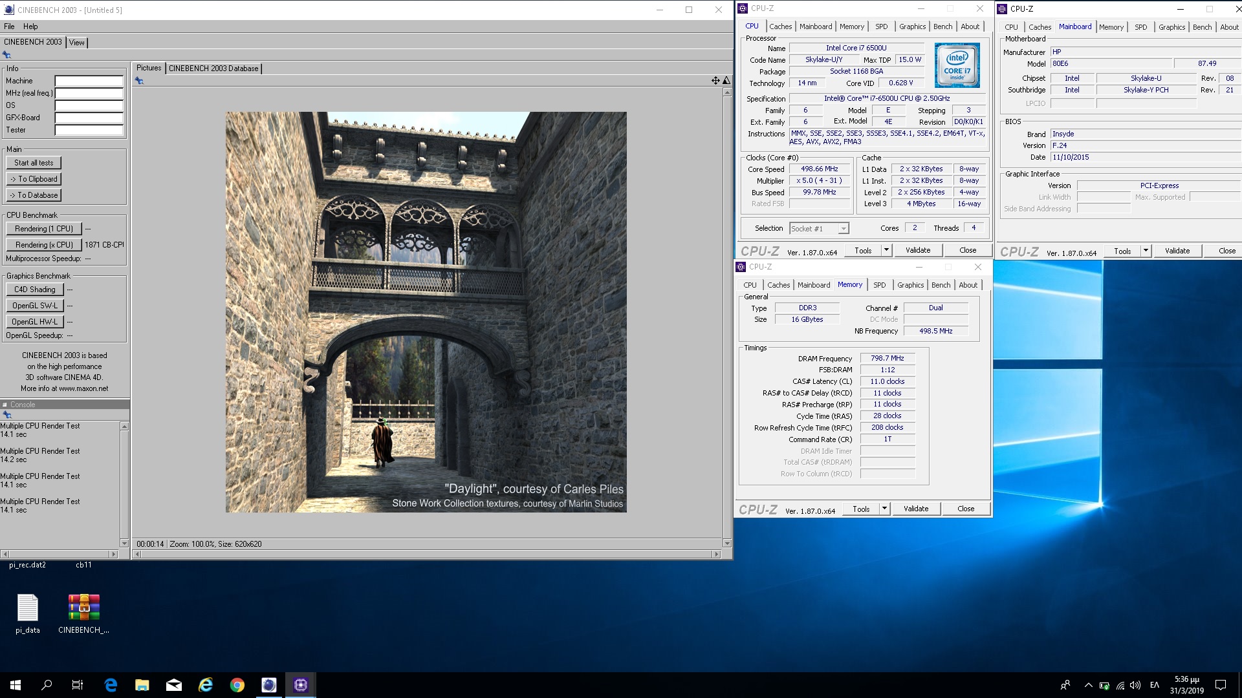Run Rendering (x CPU) benchmark
Image resolution: width=1242 pixels, height=698 pixels.
click(x=44, y=245)
